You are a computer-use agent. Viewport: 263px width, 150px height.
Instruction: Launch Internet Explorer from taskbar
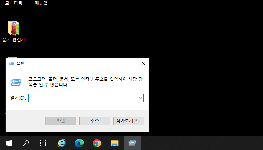[62, 143]
